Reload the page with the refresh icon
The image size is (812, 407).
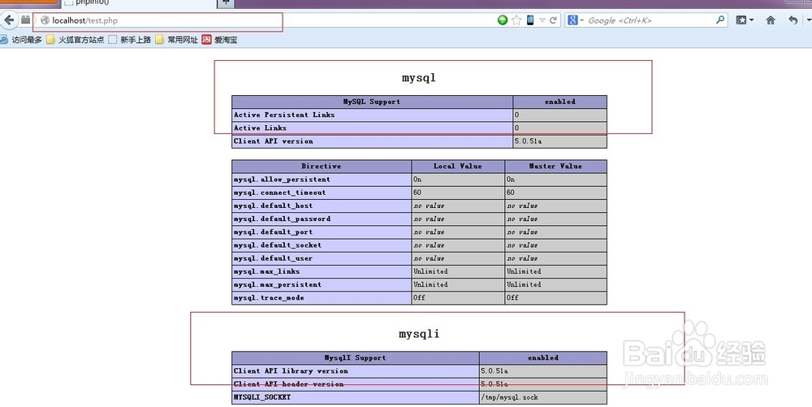click(553, 20)
